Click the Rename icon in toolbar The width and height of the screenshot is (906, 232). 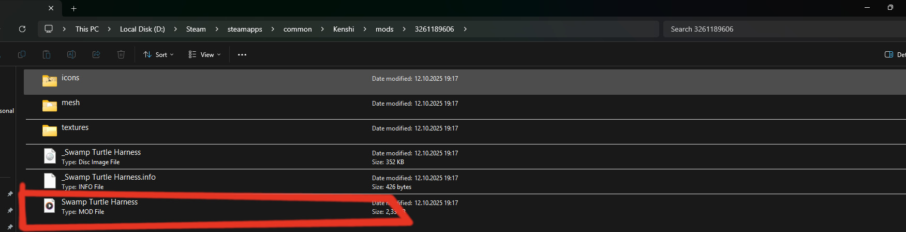(x=71, y=54)
